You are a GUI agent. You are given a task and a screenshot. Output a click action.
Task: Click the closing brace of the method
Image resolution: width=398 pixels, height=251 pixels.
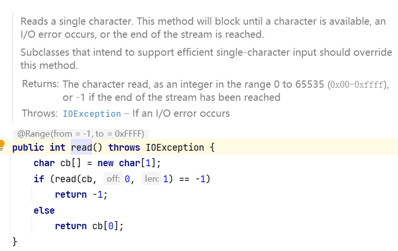tap(15, 241)
